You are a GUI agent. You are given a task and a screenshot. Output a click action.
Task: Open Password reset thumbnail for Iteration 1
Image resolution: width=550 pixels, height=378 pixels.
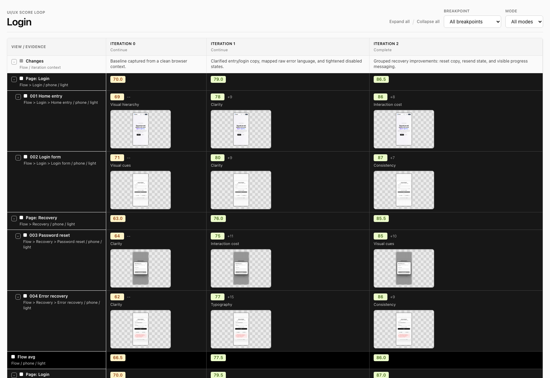point(241,268)
